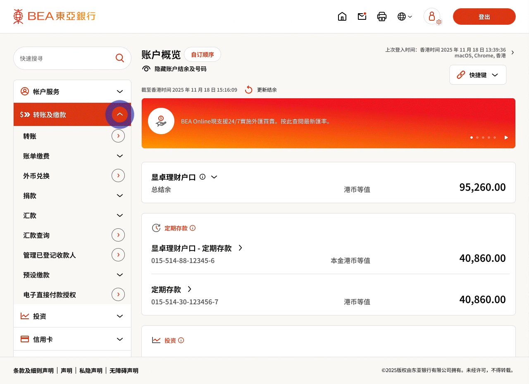Expand the 快捷键 dropdown
The image size is (529, 384).
(x=478, y=75)
